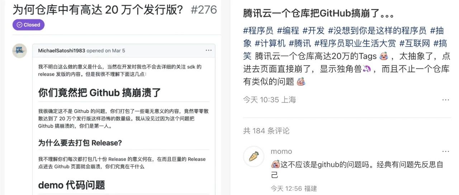Image resolution: width=459 pixels, height=195 pixels.
Task: Open the MichaelSatoshi1983 username link
Action: [62, 51]
